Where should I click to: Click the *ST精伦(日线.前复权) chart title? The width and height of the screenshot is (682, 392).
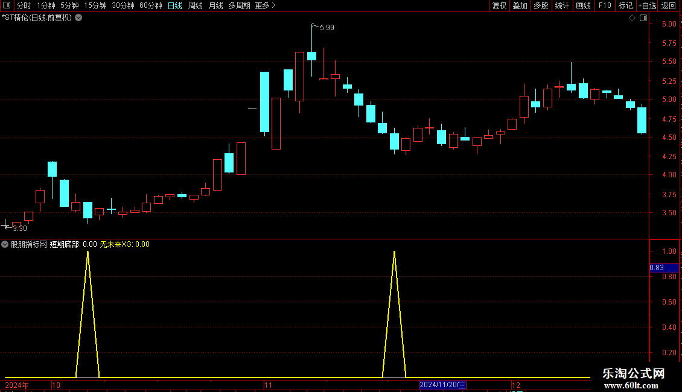(x=37, y=18)
